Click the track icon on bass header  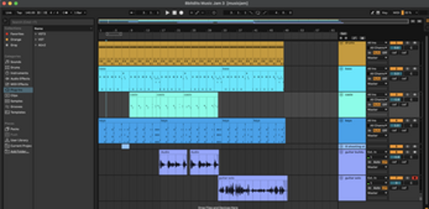tap(342, 69)
